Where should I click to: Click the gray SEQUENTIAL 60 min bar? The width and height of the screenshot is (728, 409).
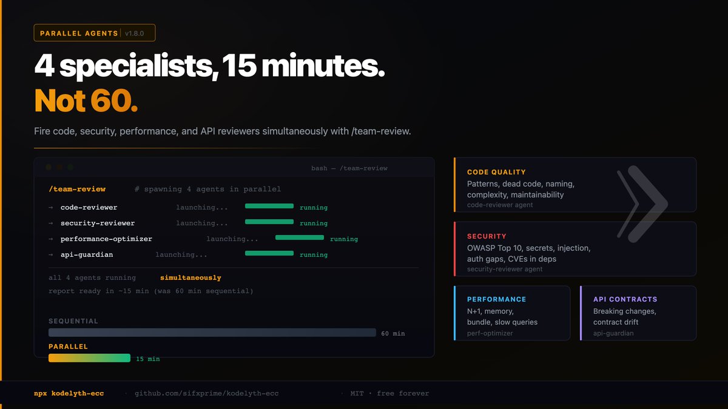coord(212,333)
